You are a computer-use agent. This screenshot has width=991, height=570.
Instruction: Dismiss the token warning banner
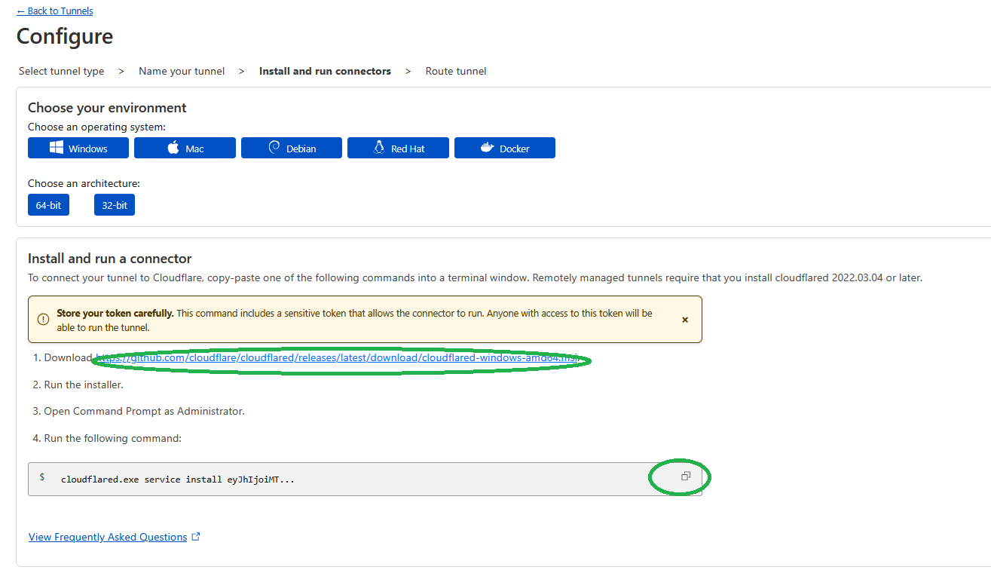[x=685, y=320]
